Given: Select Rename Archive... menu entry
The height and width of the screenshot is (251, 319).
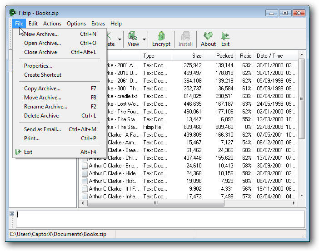Looking at the screenshot, I should point(60,107).
